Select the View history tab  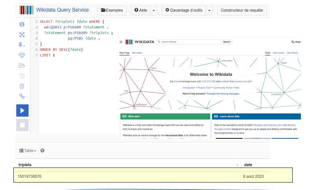coord(292,53)
